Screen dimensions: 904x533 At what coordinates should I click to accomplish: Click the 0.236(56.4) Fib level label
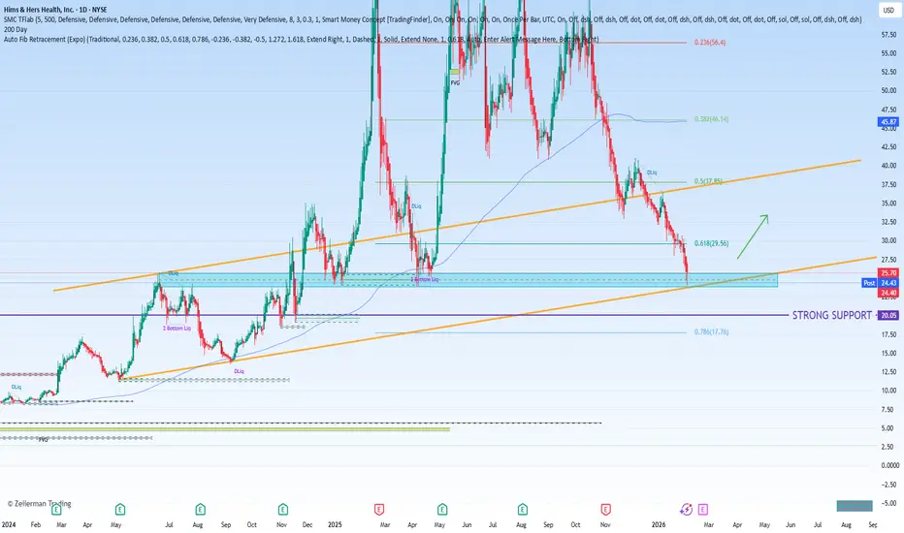pyautogui.click(x=710, y=43)
